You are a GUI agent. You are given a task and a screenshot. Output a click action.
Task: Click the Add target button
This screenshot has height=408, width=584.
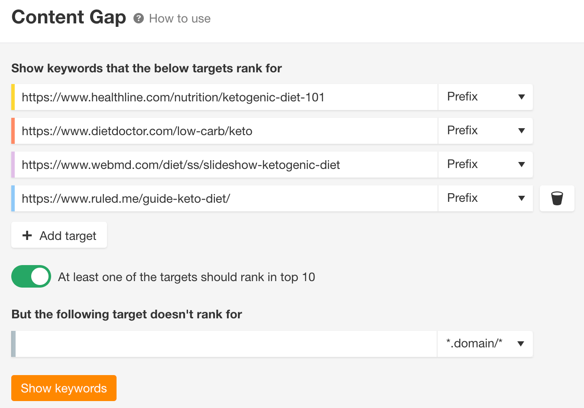click(58, 235)
